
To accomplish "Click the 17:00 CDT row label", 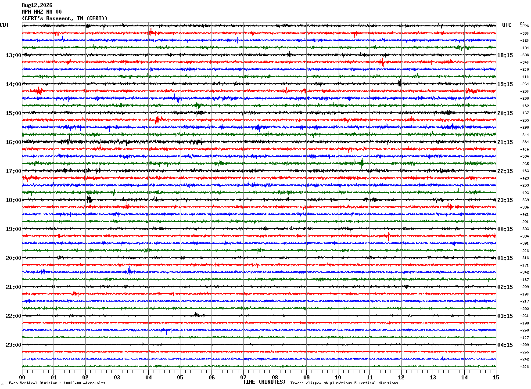I will pos(13,171).
